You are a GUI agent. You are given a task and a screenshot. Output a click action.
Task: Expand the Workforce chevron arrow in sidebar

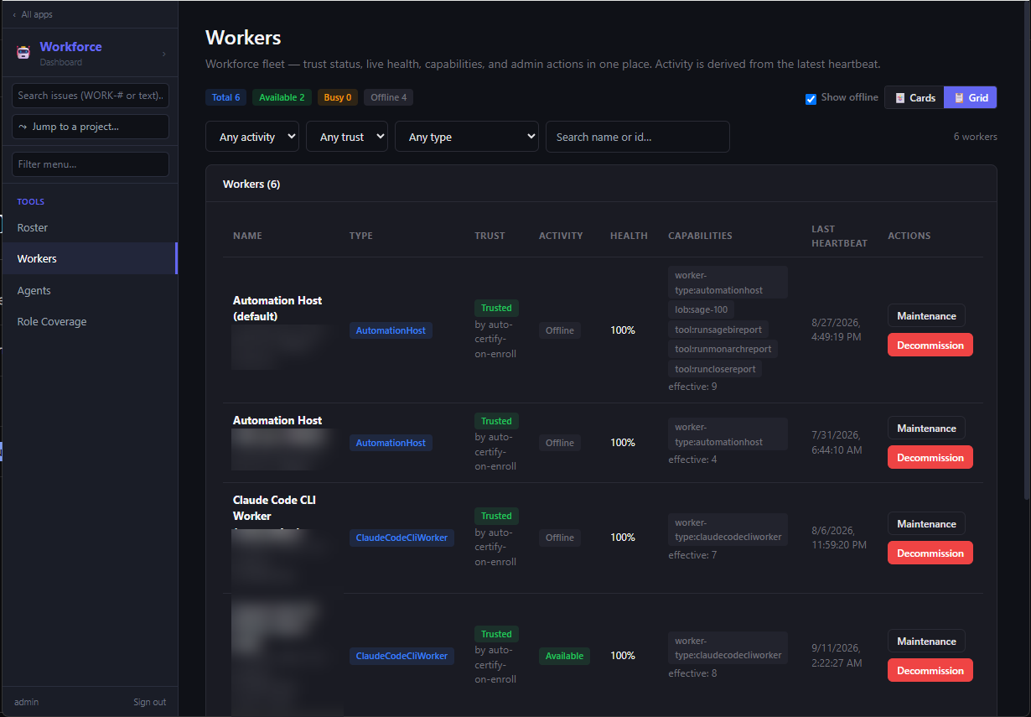pos(163,54)
